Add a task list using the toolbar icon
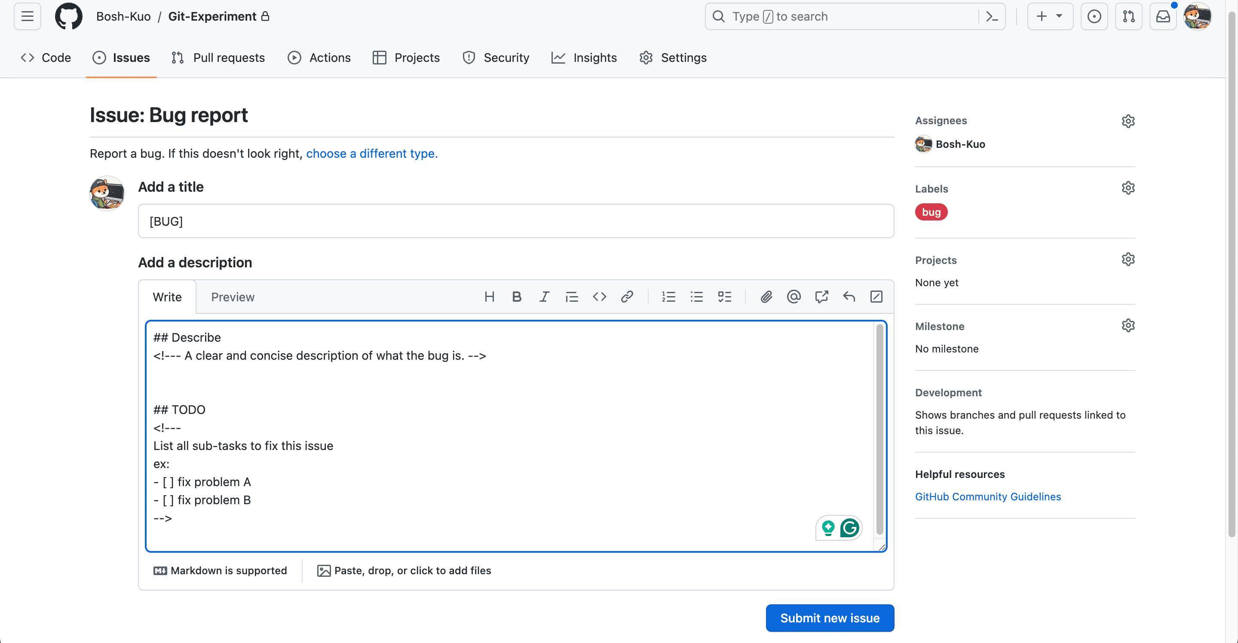The height and width of the screenshot is (643, 1238). pyautogui.click(x=724, y=297)
